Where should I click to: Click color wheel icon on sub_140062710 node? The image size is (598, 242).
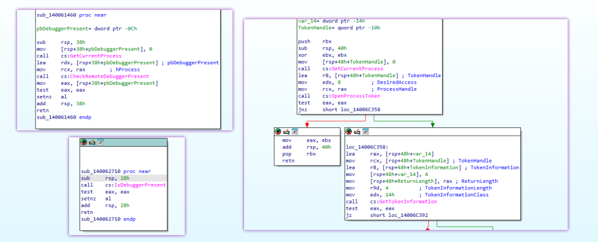coord(84,142)
